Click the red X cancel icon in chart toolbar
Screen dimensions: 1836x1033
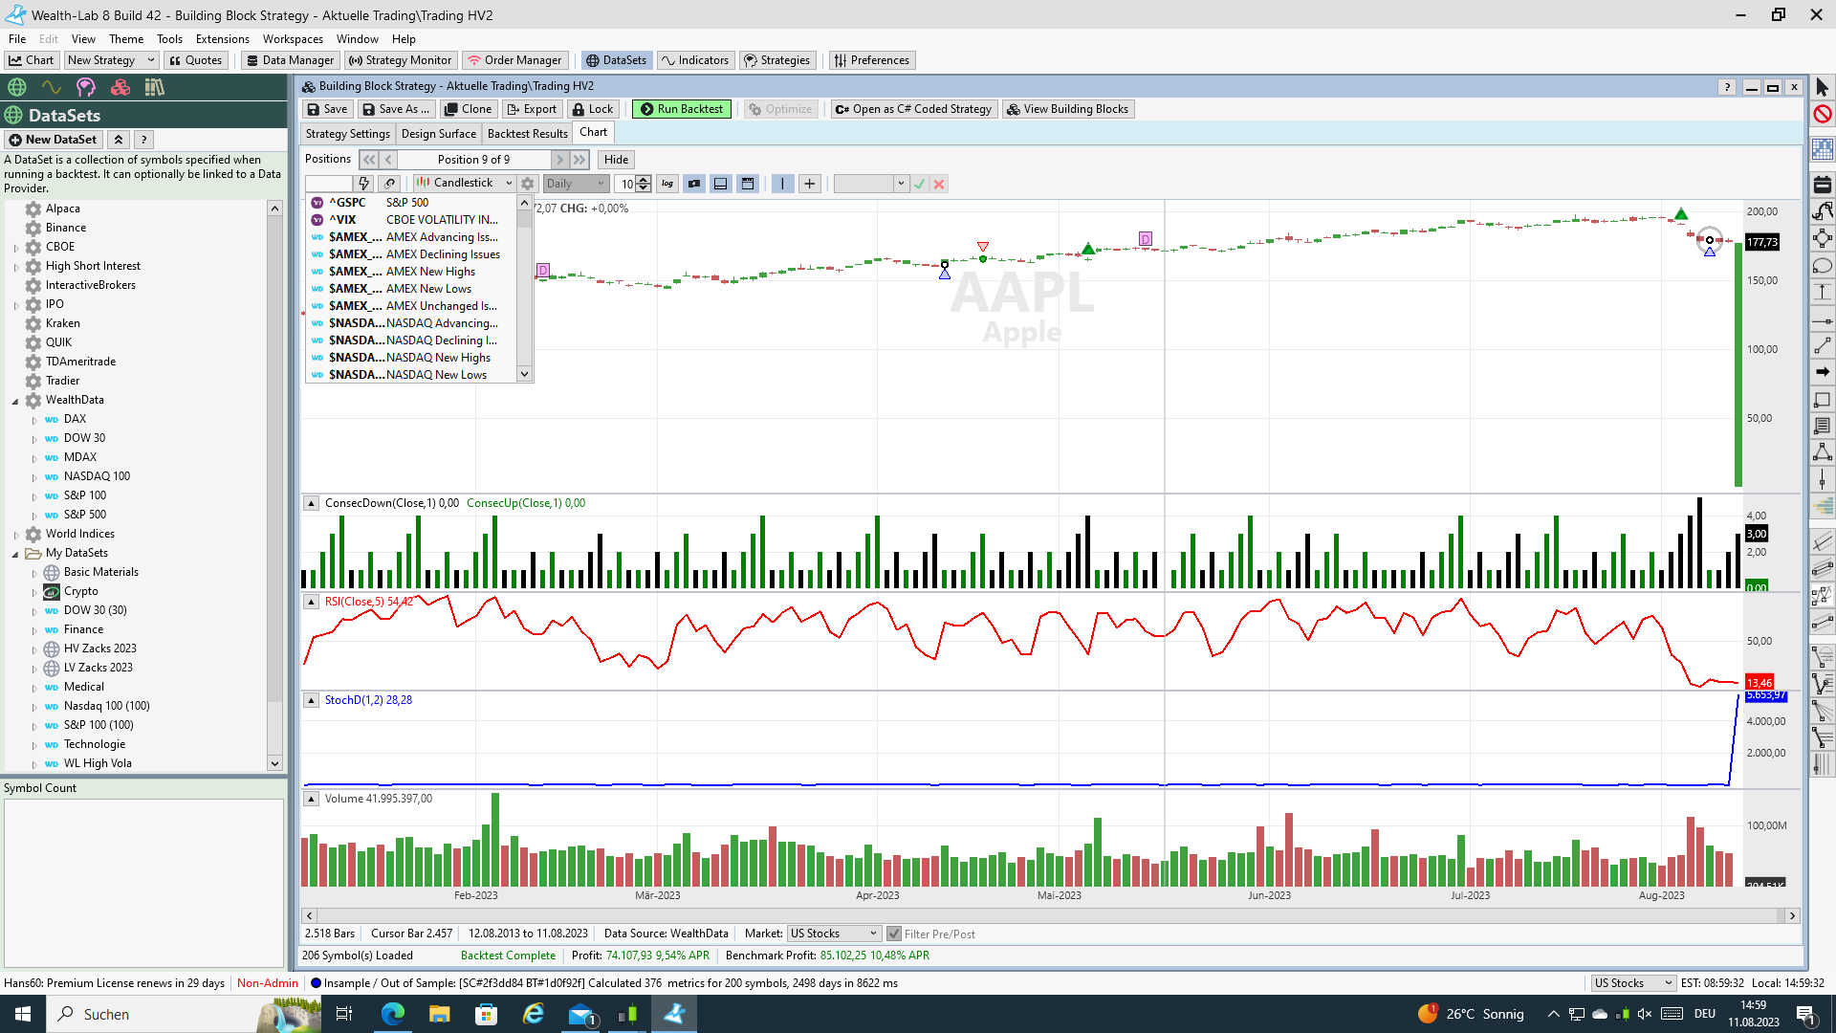[x=939, y=184]
